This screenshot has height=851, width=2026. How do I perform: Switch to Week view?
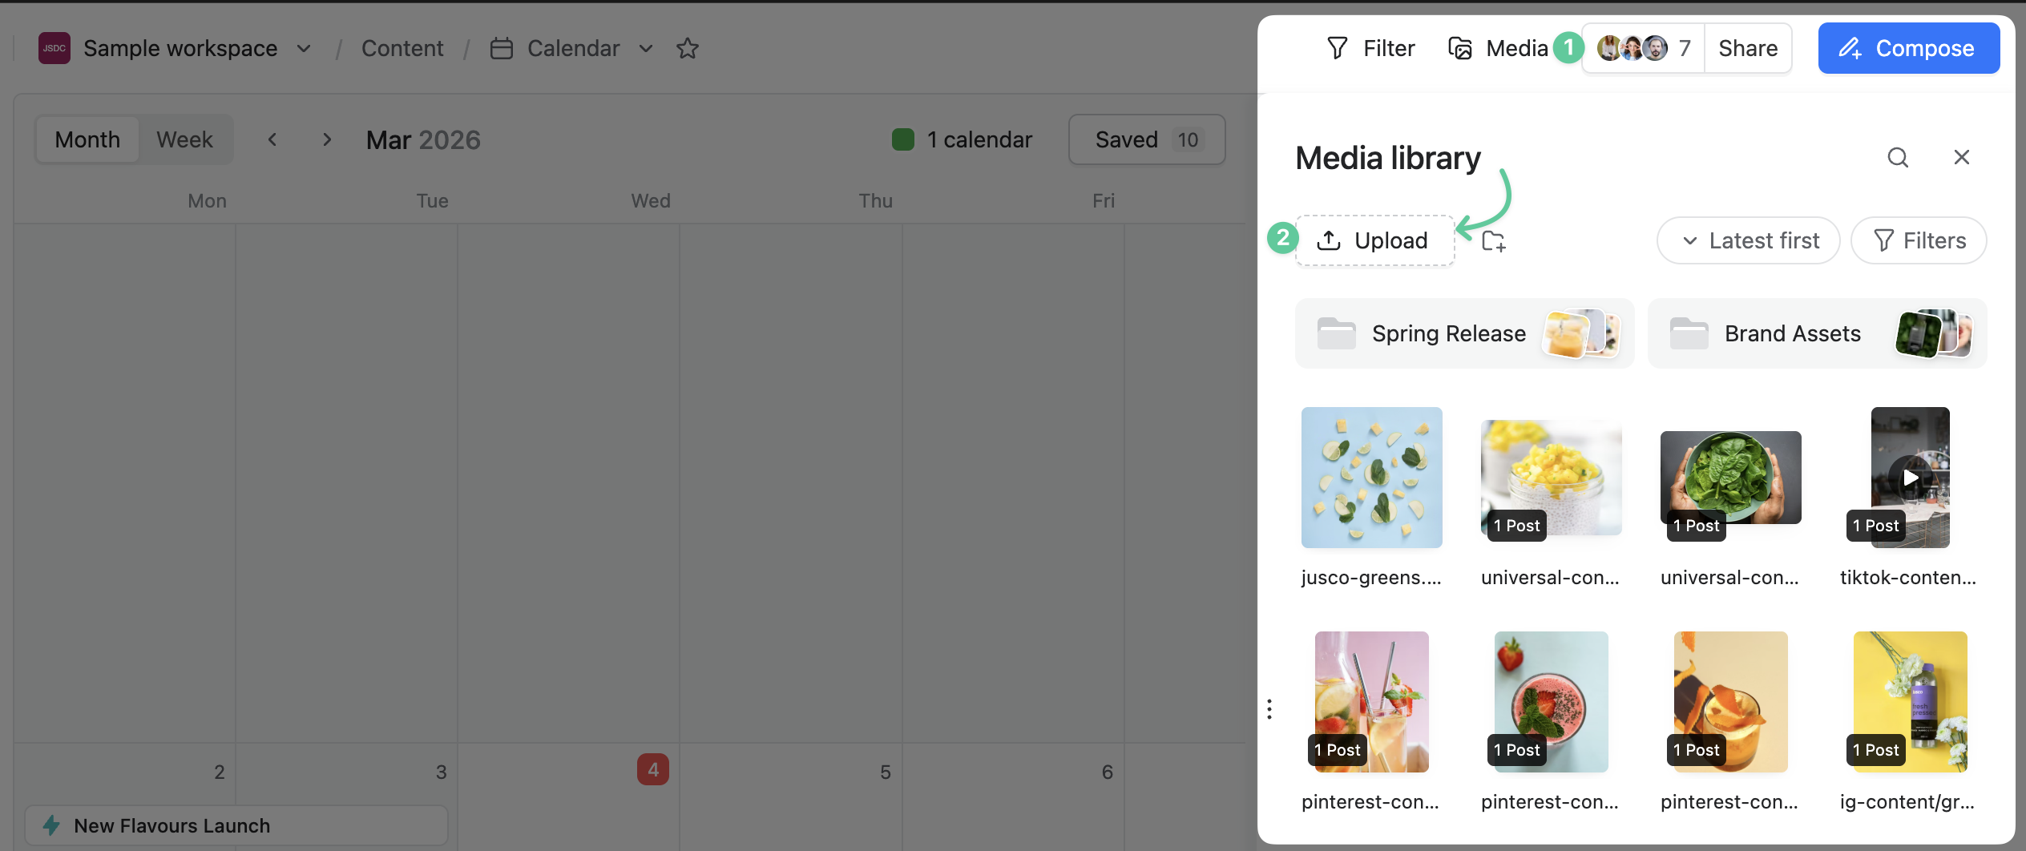click(x=184, y=139)
